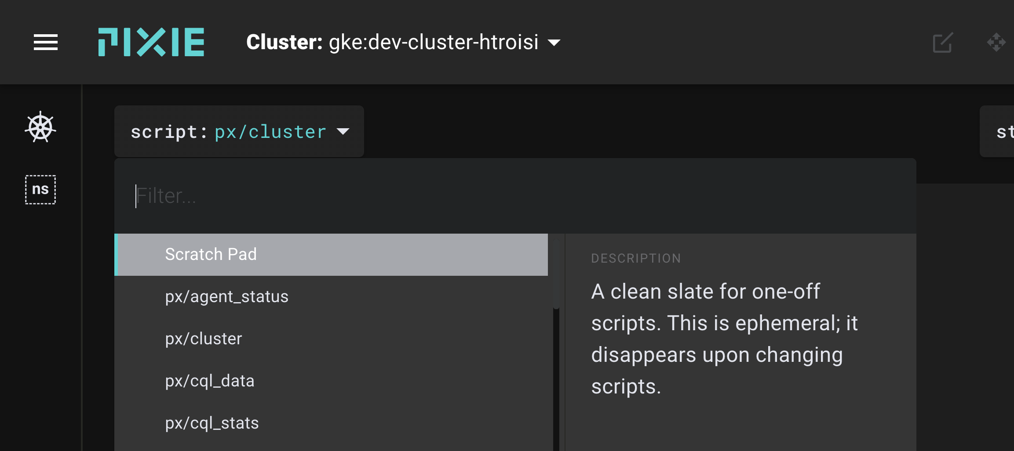
Task: Click the script list scrollbar thumb
Action: click(556, 273)
